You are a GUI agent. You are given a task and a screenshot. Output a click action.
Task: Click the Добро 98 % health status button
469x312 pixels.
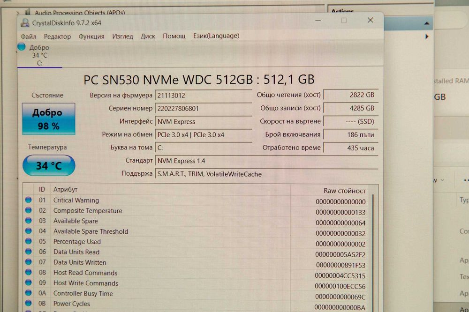click(48, 119)
